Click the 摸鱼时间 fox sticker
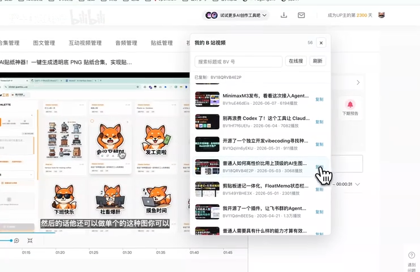 click(x=156, y=199)
